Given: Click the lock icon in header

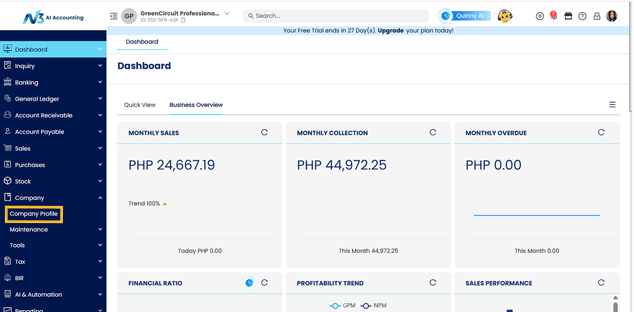Looking at the screenshot, I should tap(597, 16).
